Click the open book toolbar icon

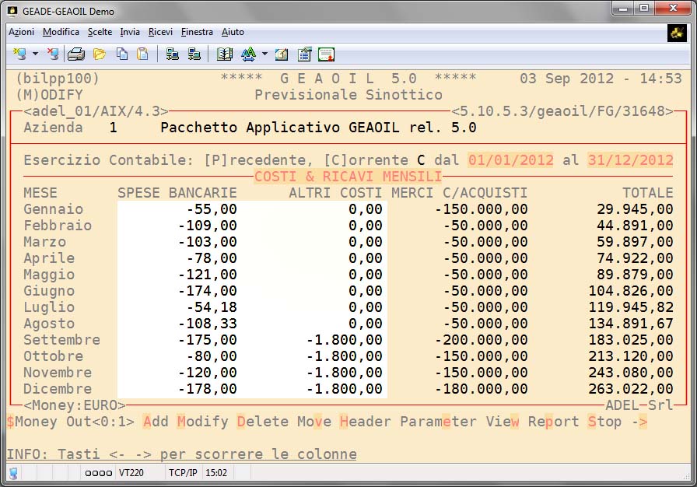tap(225, 54)
